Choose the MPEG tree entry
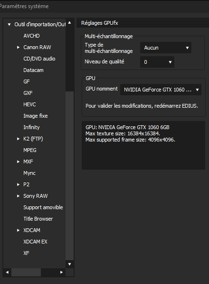 [30, 150]
